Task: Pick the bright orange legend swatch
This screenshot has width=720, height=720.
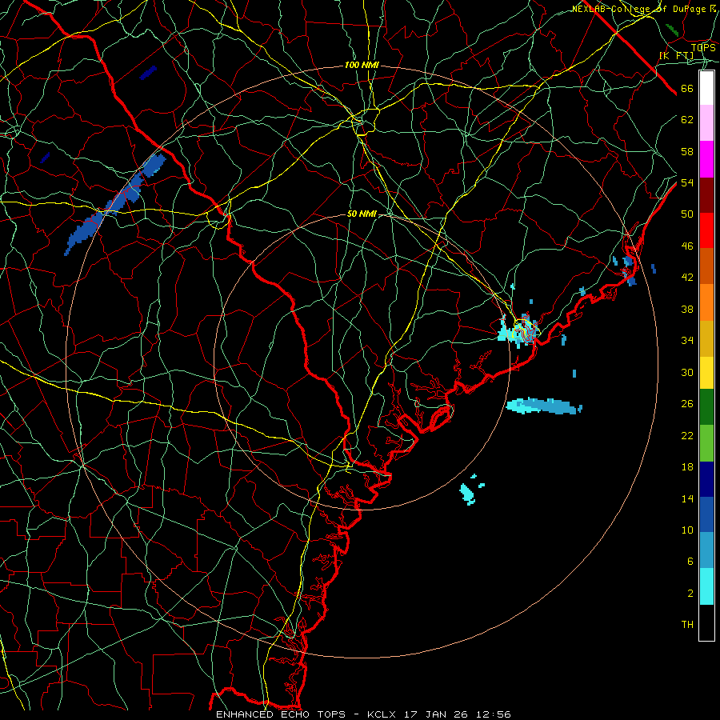Action: (706, 302)
